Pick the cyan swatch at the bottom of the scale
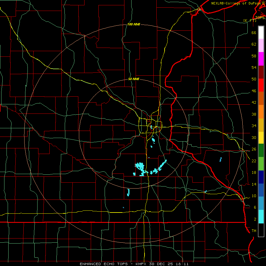 tap(261, 217)
